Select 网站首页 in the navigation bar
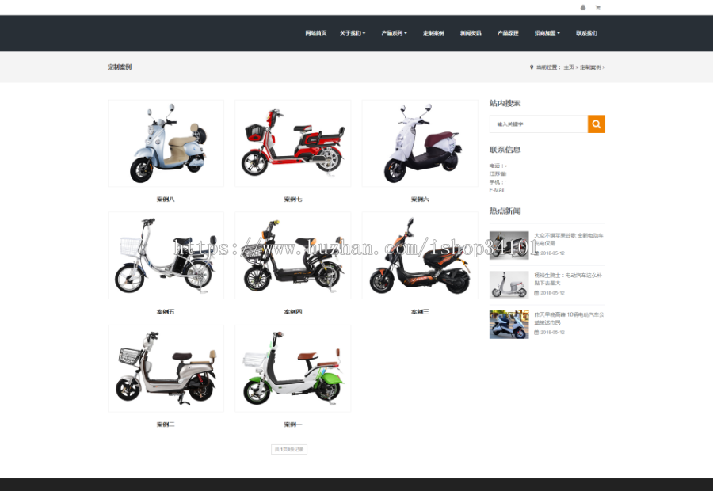Image resolution: width=713 pixels, height=491 pixels. click(315, 33)
